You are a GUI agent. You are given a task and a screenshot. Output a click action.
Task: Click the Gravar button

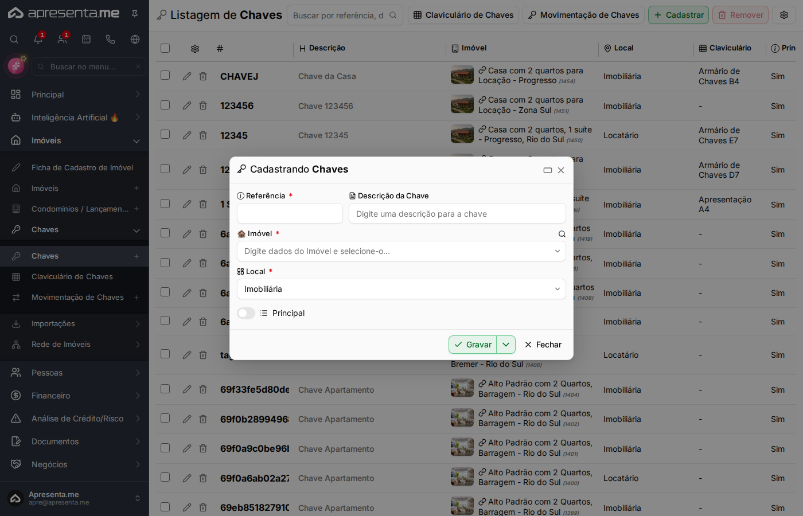(x=473, y=345)
